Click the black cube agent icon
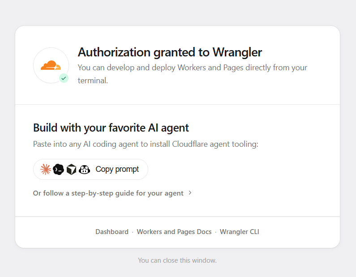 [x=71, y=170]
